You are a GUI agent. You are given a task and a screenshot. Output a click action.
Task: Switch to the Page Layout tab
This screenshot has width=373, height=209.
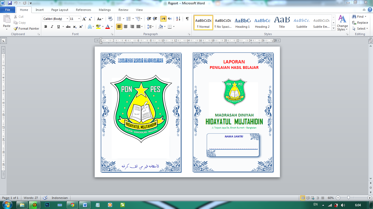click(x=60, y=10)
